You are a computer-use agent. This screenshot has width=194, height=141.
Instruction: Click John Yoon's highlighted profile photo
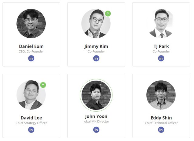tap(96, 95)
